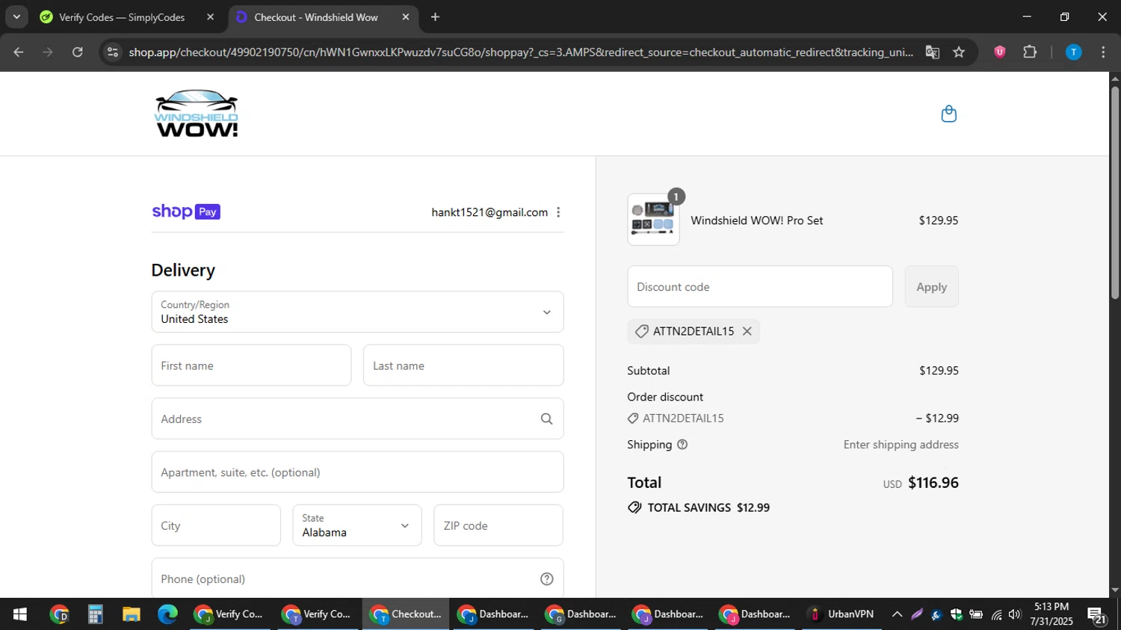View site information icon in address bar
1121x630 pixels.
[x=113, y=52]
